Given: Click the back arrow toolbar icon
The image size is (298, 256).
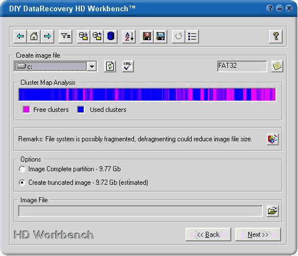Looking at the screenshot, I should 20,36.
